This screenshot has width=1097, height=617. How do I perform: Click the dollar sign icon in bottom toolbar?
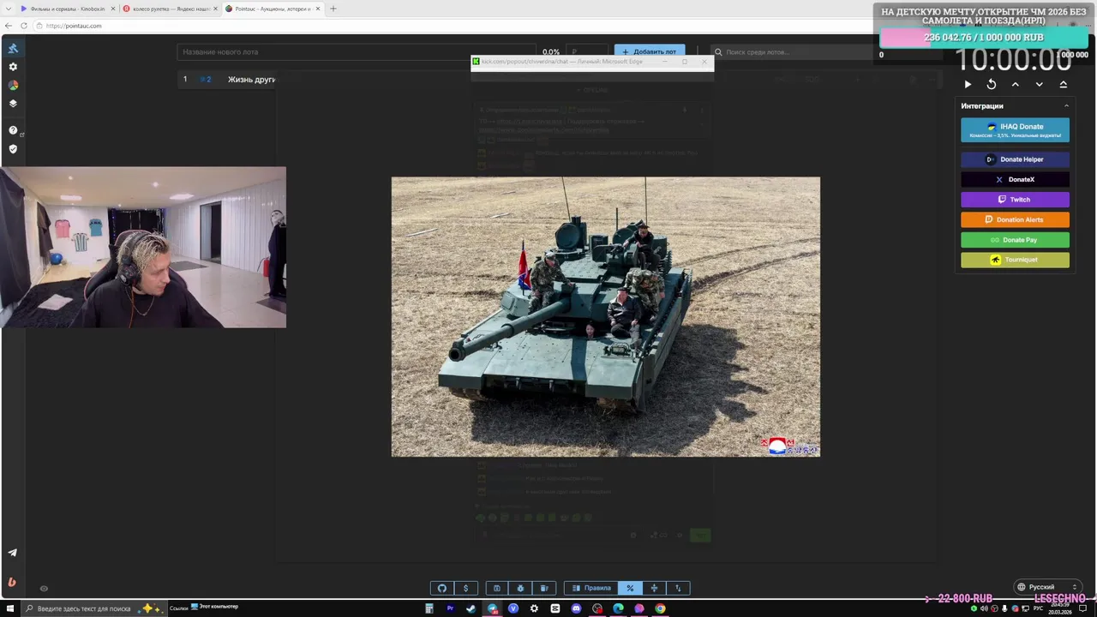click(x=465, y=588)
